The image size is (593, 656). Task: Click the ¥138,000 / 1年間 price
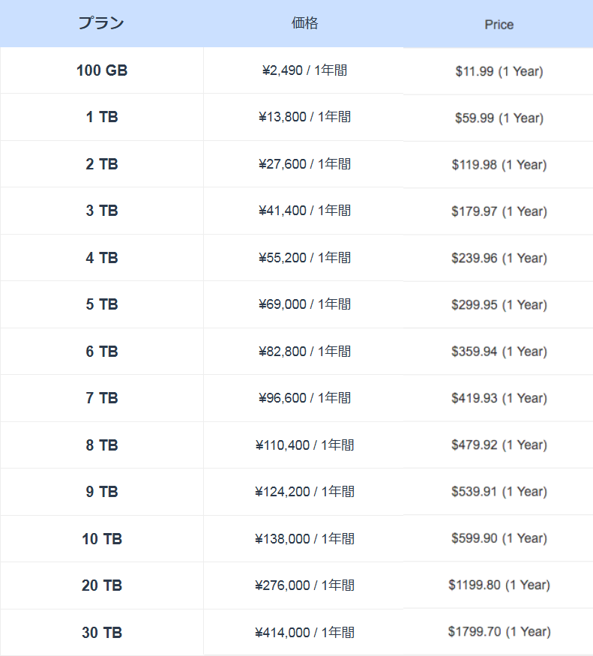pyautogui.click(x=304, y=539)
